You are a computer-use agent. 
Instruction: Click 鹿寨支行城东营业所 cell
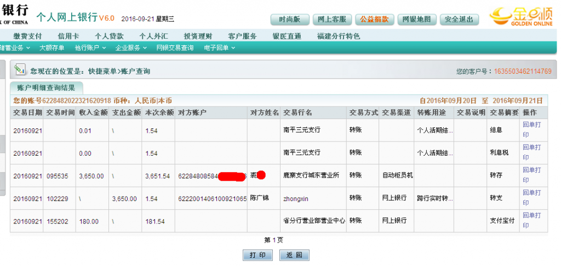pos(311,175)
